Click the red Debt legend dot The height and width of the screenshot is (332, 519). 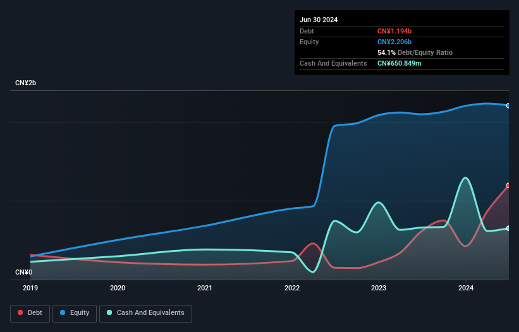(x=20, y=312)
